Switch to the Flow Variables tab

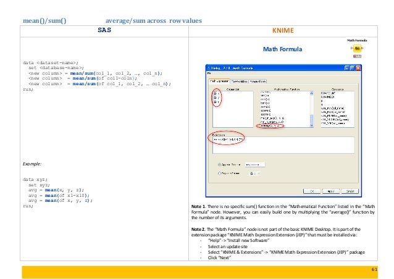[x=239, y=81]
